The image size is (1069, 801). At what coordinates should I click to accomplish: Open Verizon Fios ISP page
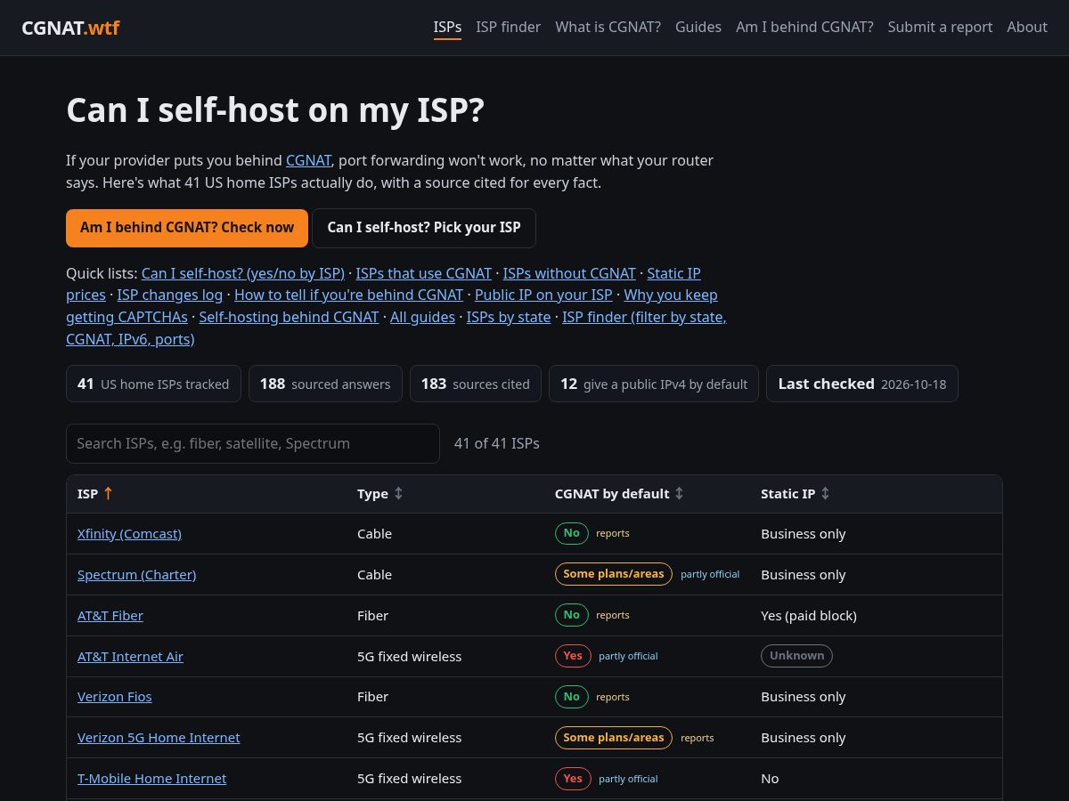(115, 697)
